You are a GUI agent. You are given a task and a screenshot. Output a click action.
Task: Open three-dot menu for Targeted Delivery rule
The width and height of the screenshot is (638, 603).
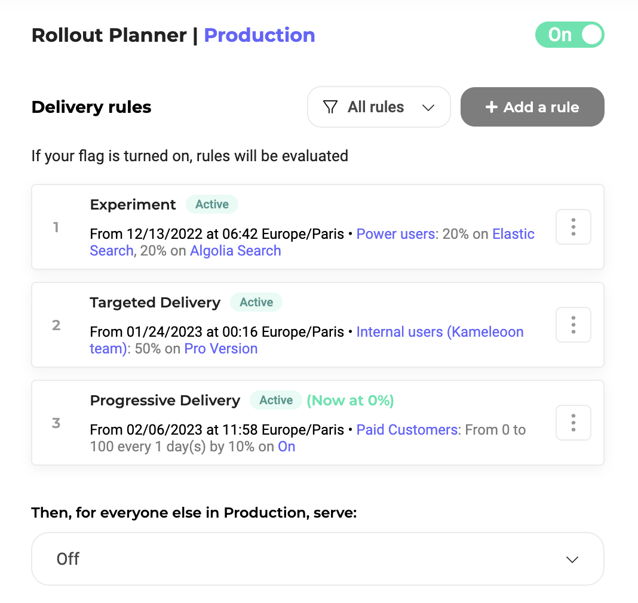point(573,325)
